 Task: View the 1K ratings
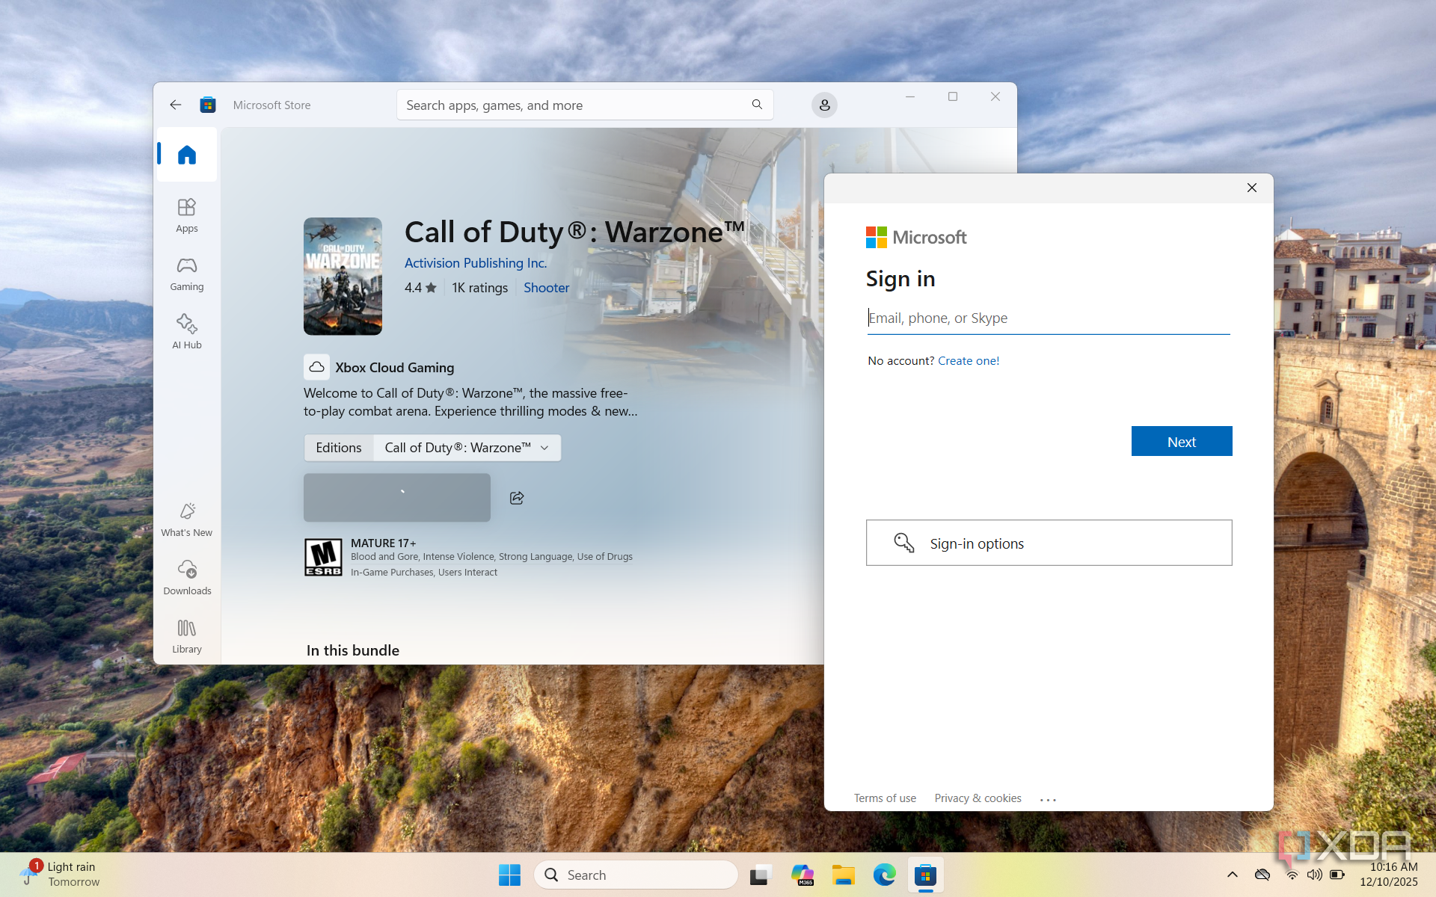click(x=479, y=288)
